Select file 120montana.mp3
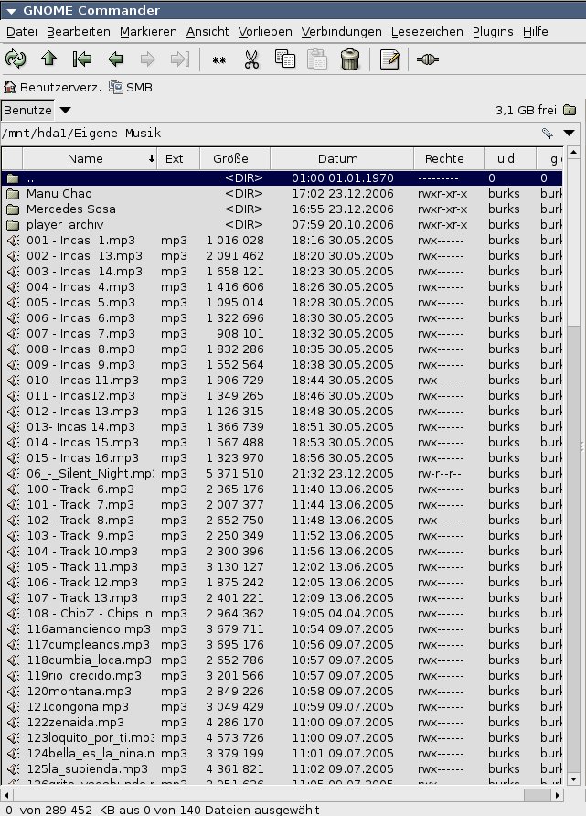 (x=282, y=691)
